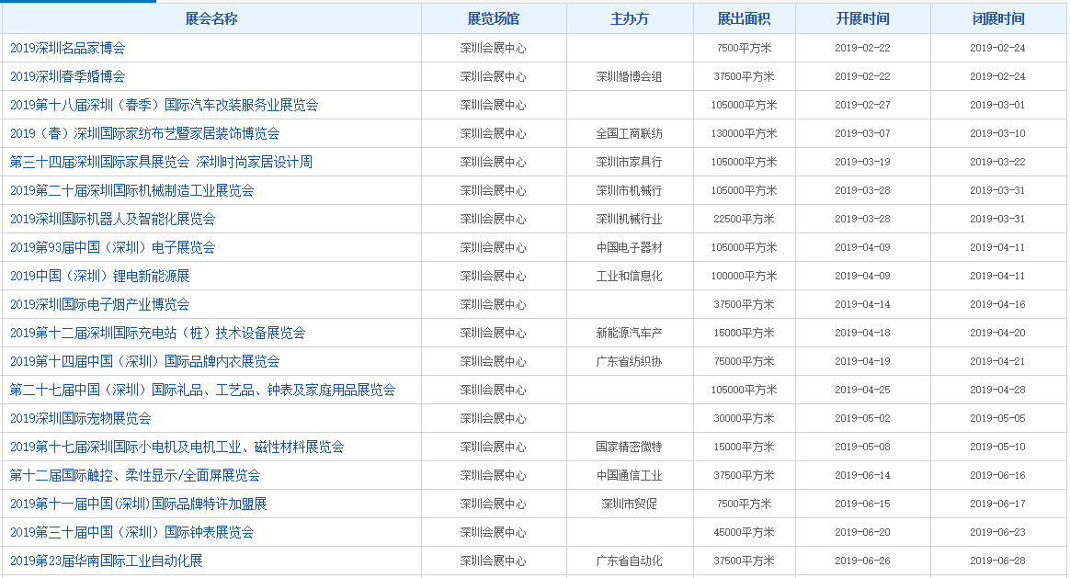Open 2019第十八届深圳（春季）国际汽车改装服务业展览会 link
The height and width of the screenshot is (578, 1070).
(x=164, y=105)
